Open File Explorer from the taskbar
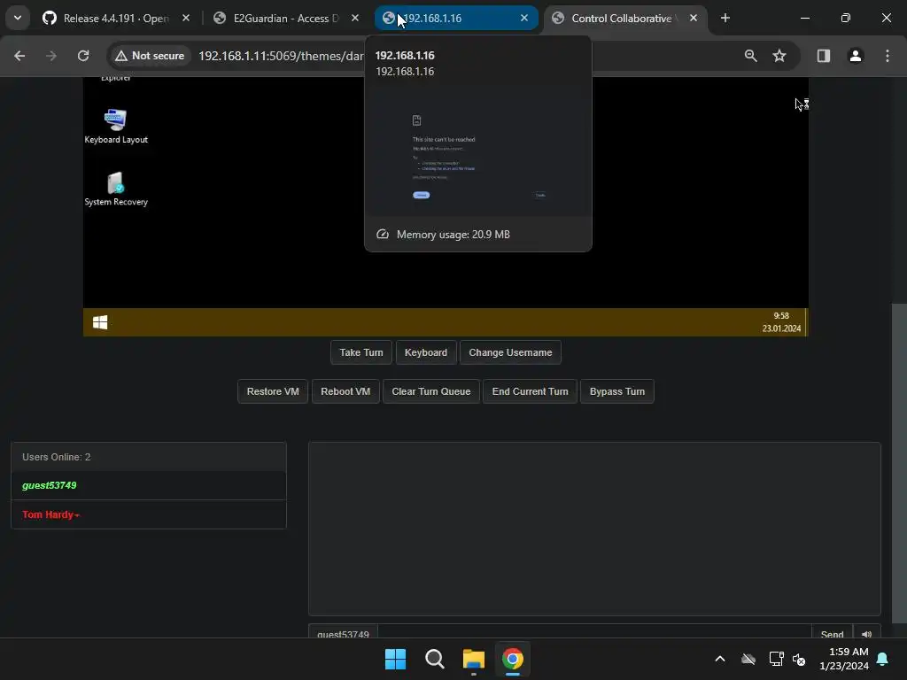 pyautogui.click(x=473, y=659)
